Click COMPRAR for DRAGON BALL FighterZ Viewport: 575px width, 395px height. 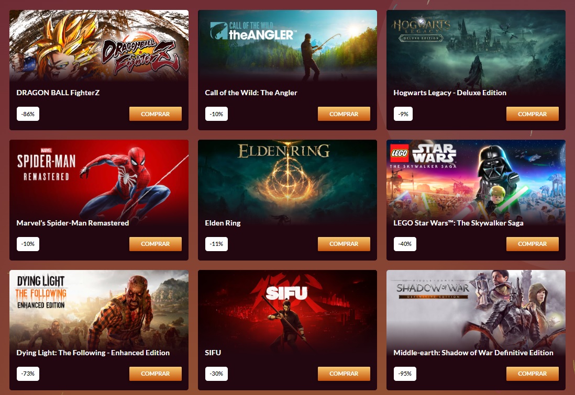pyautogui.click(x=156, y=114)
